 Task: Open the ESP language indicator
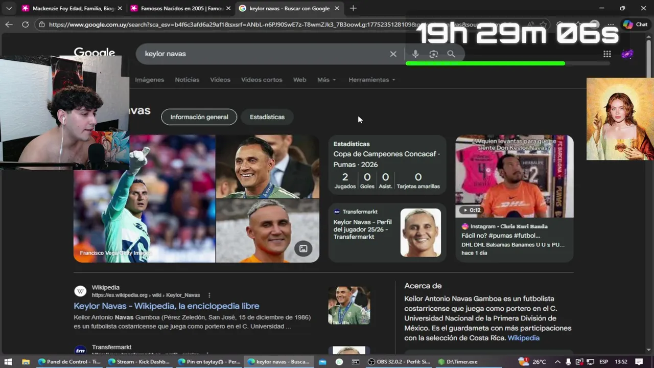point(603,362)
